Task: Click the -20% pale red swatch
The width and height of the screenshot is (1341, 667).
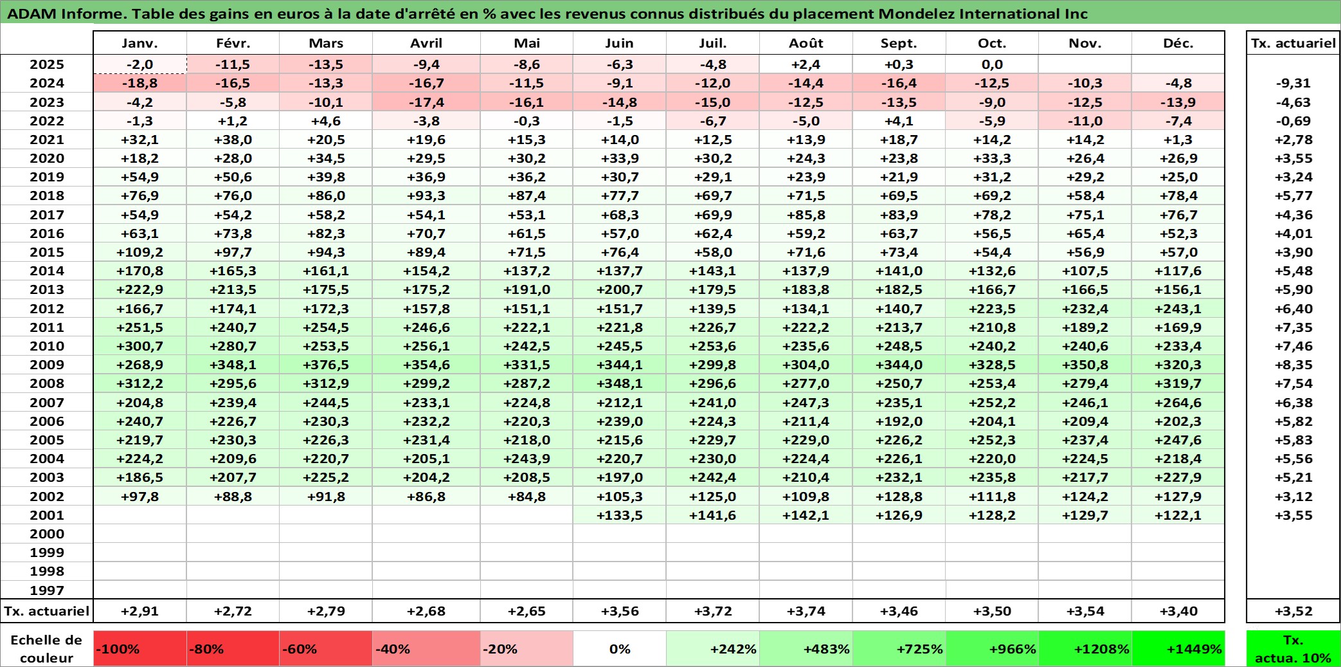Action: [x=526, y=648]
